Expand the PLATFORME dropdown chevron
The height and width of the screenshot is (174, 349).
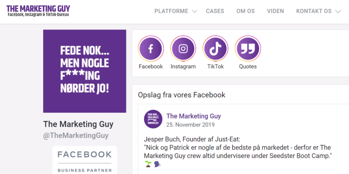tap(195, 11)
